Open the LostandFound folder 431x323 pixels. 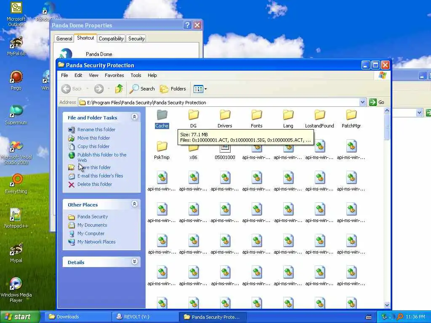[319, 115]
